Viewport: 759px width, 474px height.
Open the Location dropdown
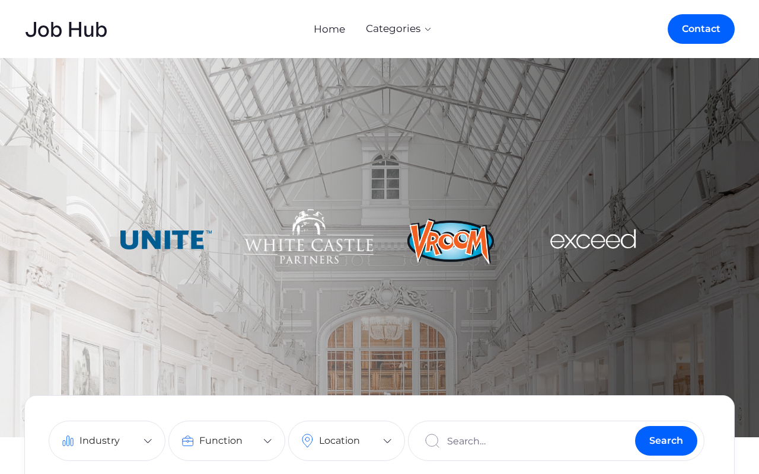click(x=346, y=441)
